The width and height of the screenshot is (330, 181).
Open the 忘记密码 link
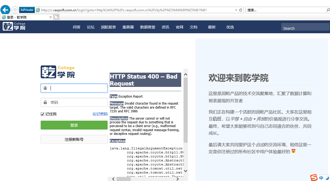click(x=100, y=114)
